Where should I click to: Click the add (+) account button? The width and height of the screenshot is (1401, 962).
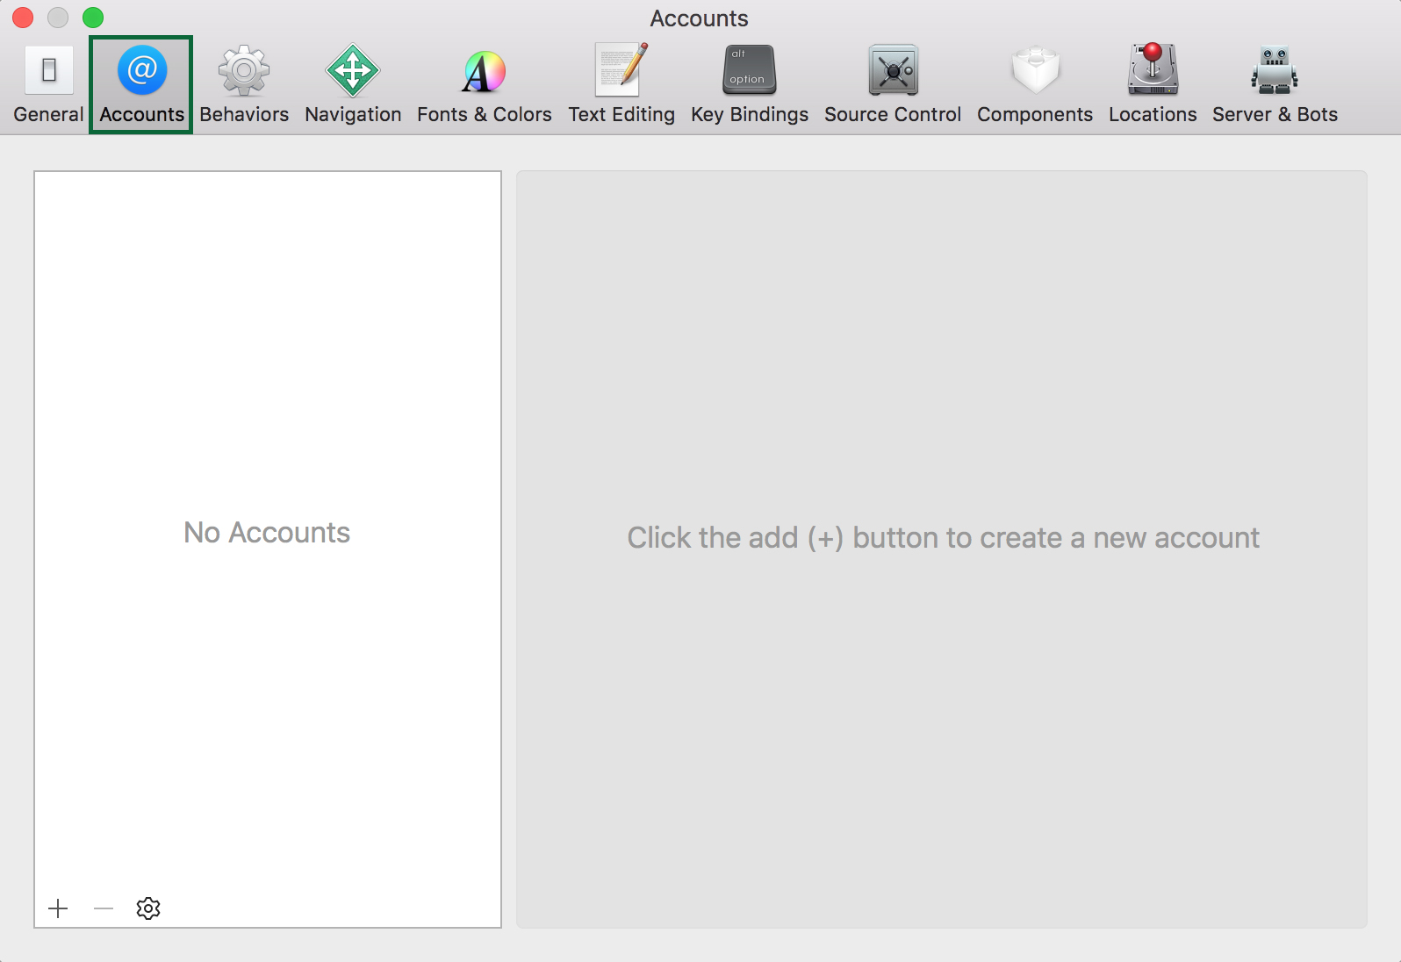pos(58,908)
